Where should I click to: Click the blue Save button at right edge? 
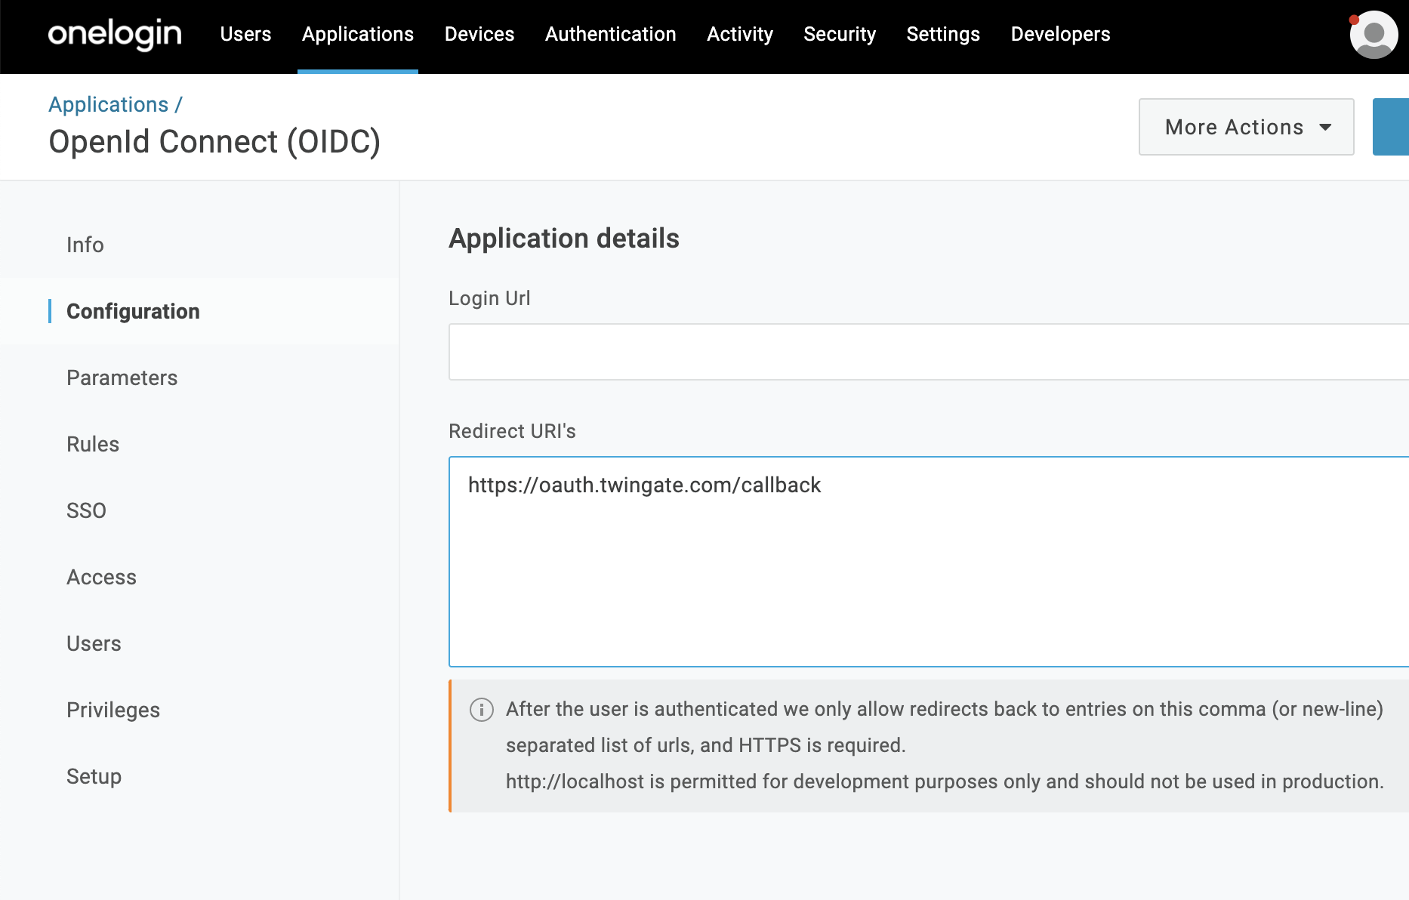[x=1391, y=127]
